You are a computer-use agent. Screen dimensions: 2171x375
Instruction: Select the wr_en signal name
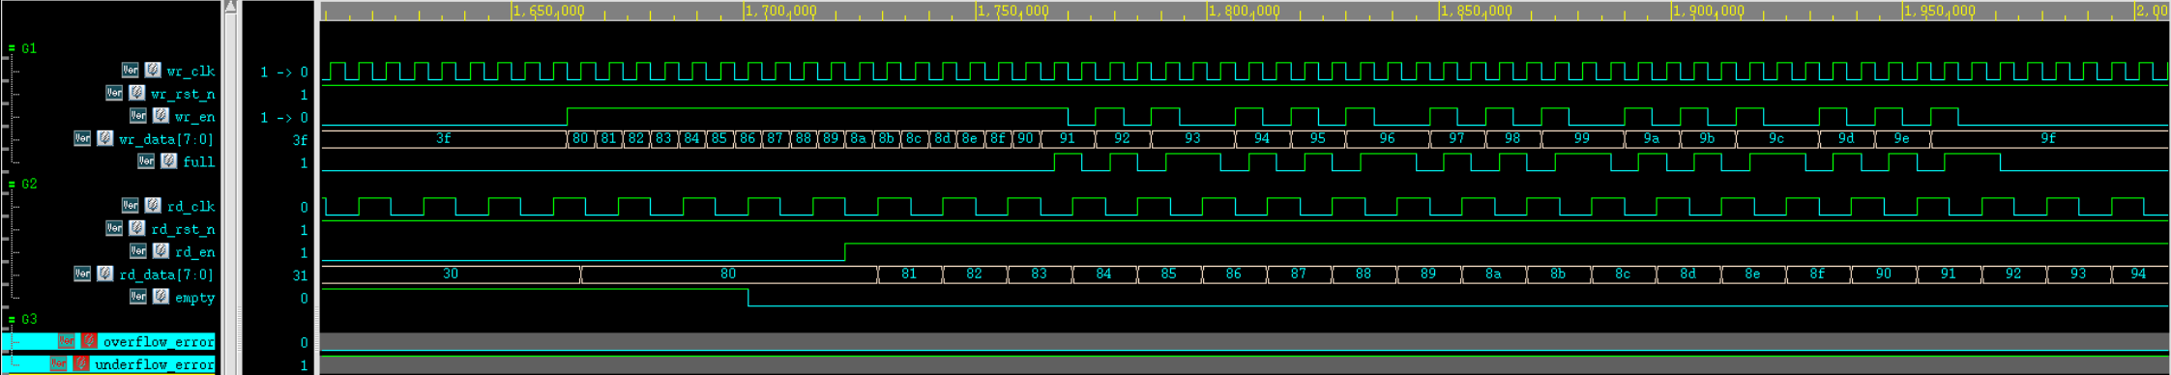click(195, 117)
